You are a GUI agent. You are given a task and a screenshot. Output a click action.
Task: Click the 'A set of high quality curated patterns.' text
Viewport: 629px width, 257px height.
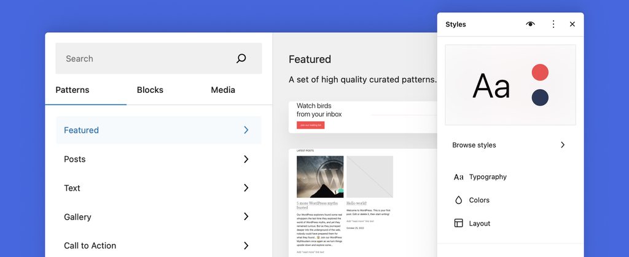tap(362, 80)
